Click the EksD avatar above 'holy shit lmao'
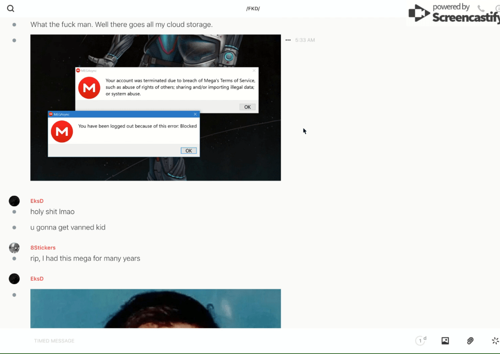 [x=14, y=201]
